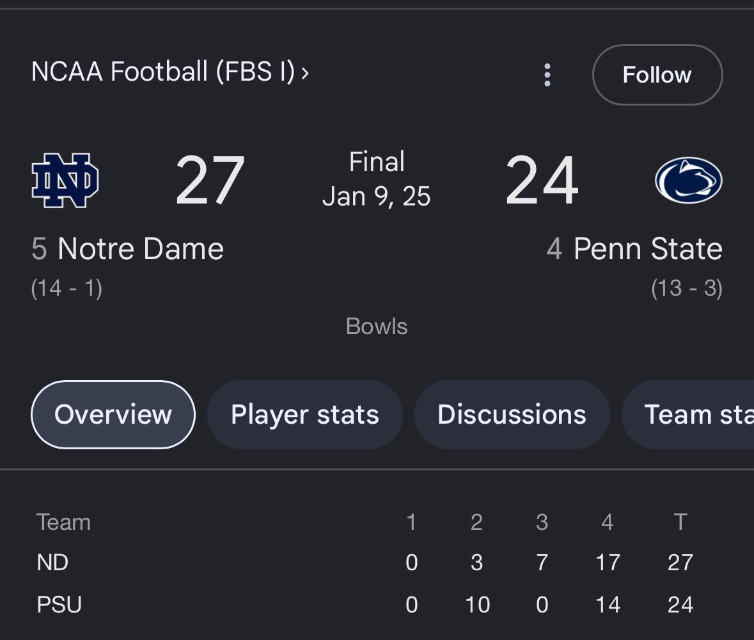Click the Notre Dame team name

[x=140, y=249]
